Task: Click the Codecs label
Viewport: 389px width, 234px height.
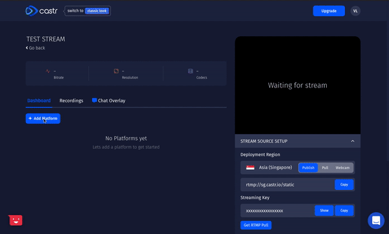Action: coord(202,77)
